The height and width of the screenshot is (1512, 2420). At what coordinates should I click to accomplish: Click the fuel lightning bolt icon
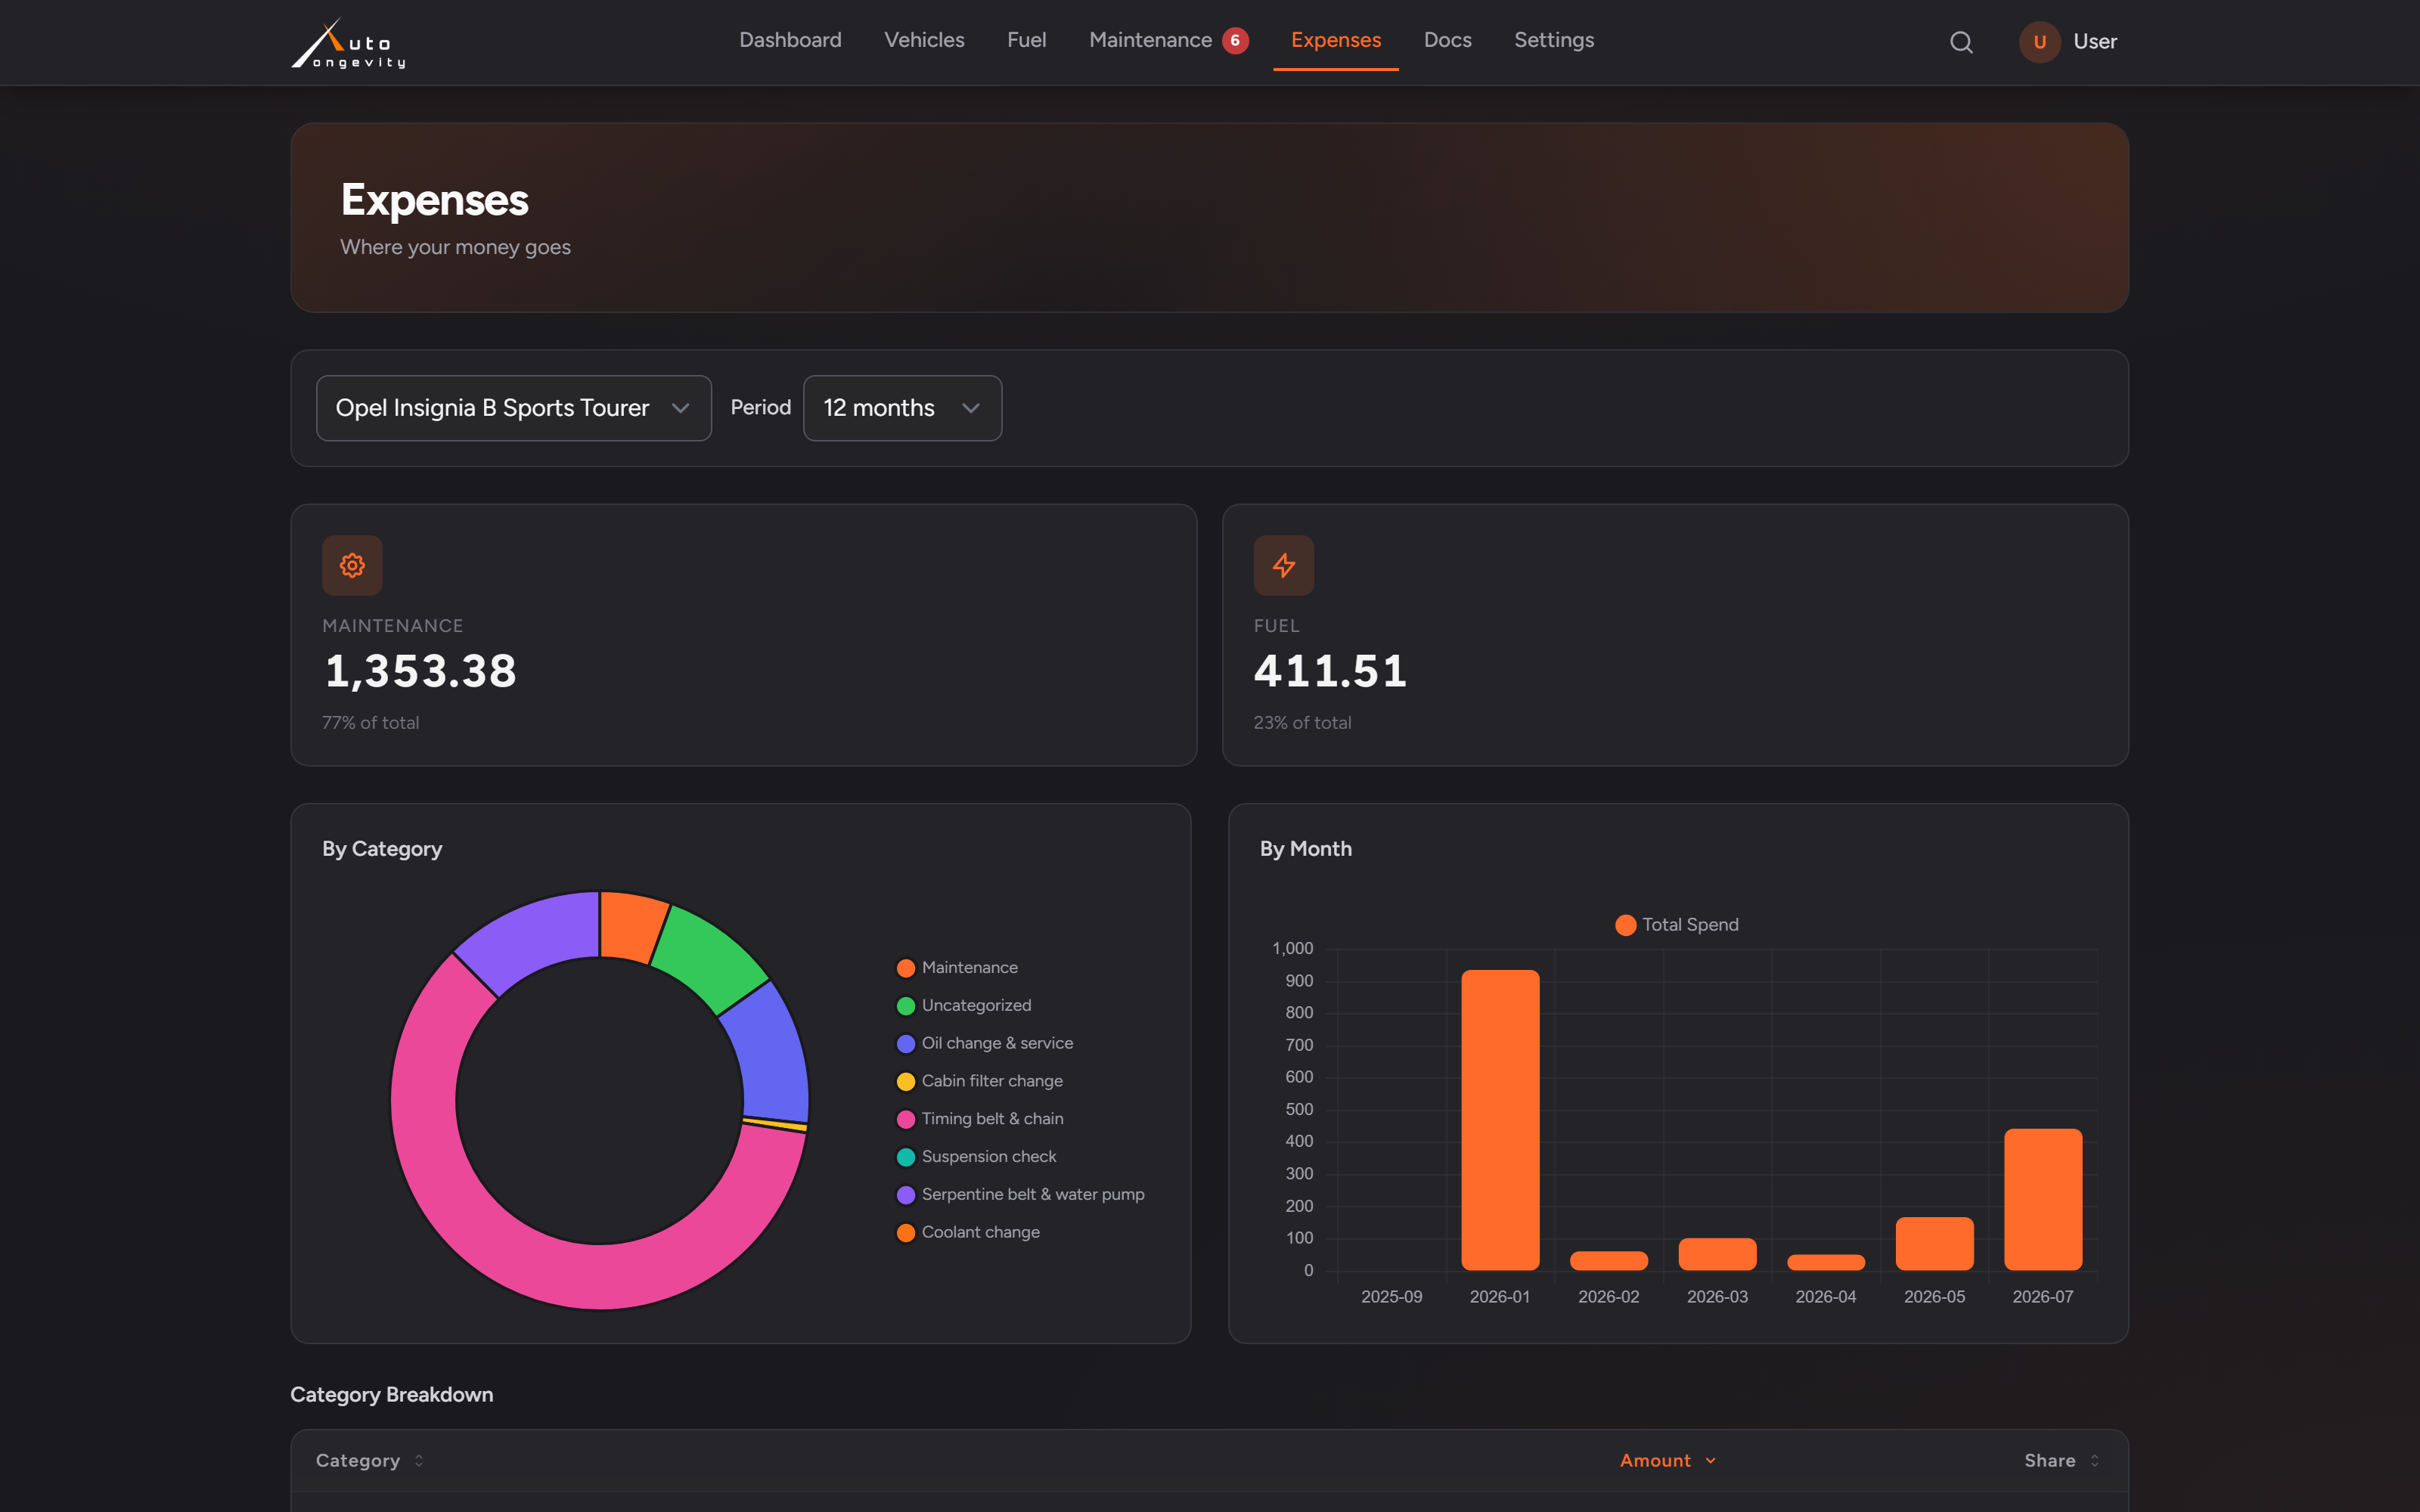pyautogui.click(x=1284, y=565)
